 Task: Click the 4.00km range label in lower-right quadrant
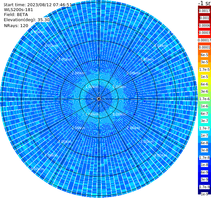(160, 155)
